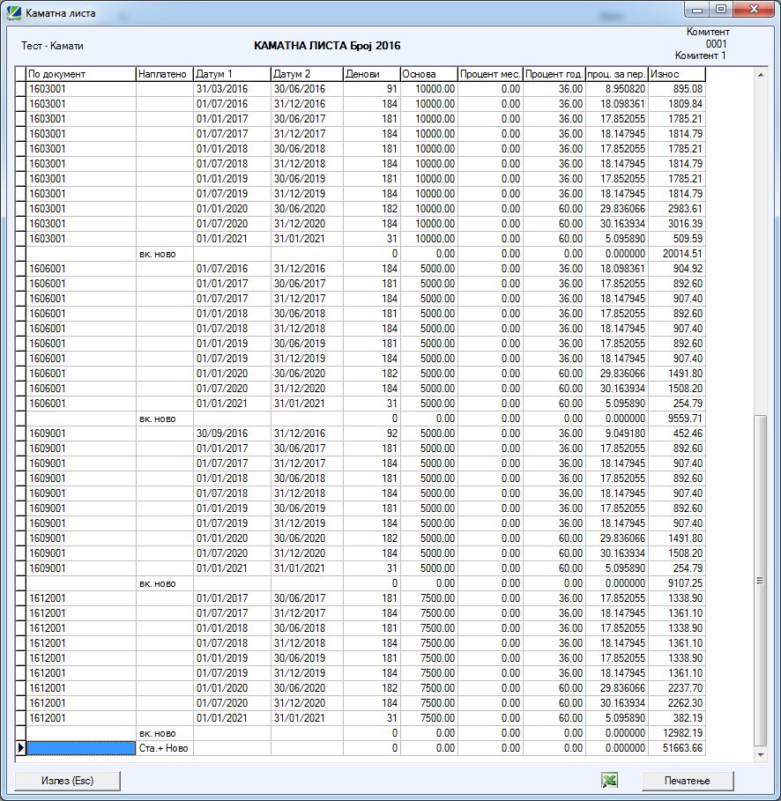The height and width of the screenshot is (801, 781).
Task: Select the 91 days cell
Action: coord(372,89)
